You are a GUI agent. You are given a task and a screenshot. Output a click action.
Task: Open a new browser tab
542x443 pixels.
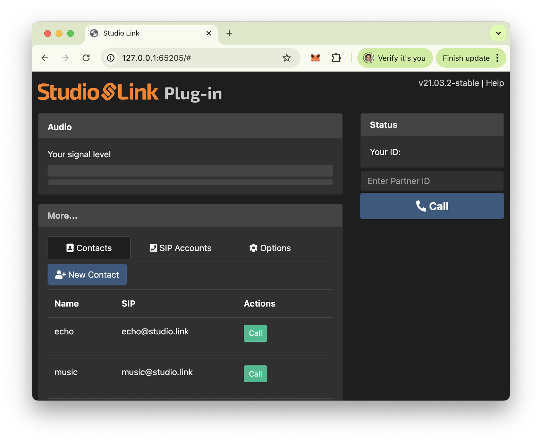(229, 33)
